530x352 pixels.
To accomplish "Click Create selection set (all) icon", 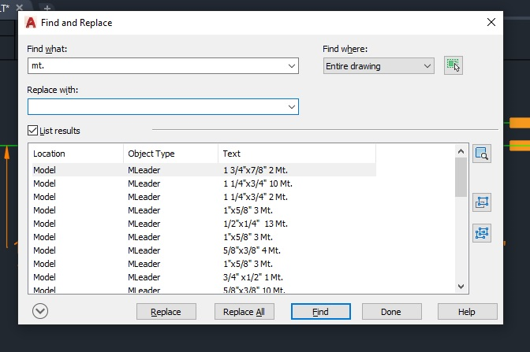I will pyautogui.click(x=482, y=232).
